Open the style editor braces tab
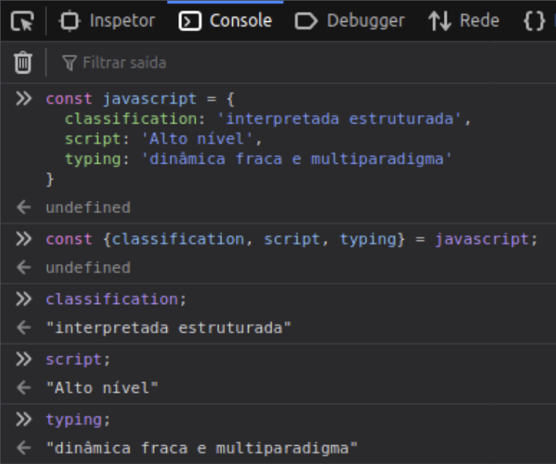This screenshot has width=556, height=464. pyautogui.click(x=535, y=21)
